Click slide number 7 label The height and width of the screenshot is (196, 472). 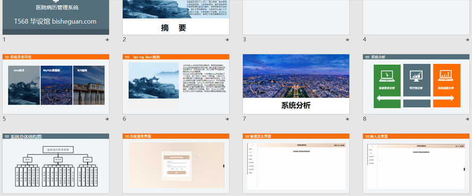(244, 119)
